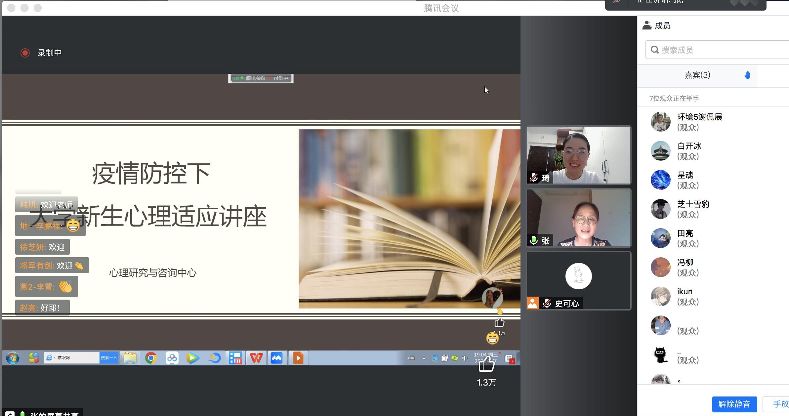Toggle green microphone on 张's video tile
This screenshot has height=416, width=789.
coord(533,240)
